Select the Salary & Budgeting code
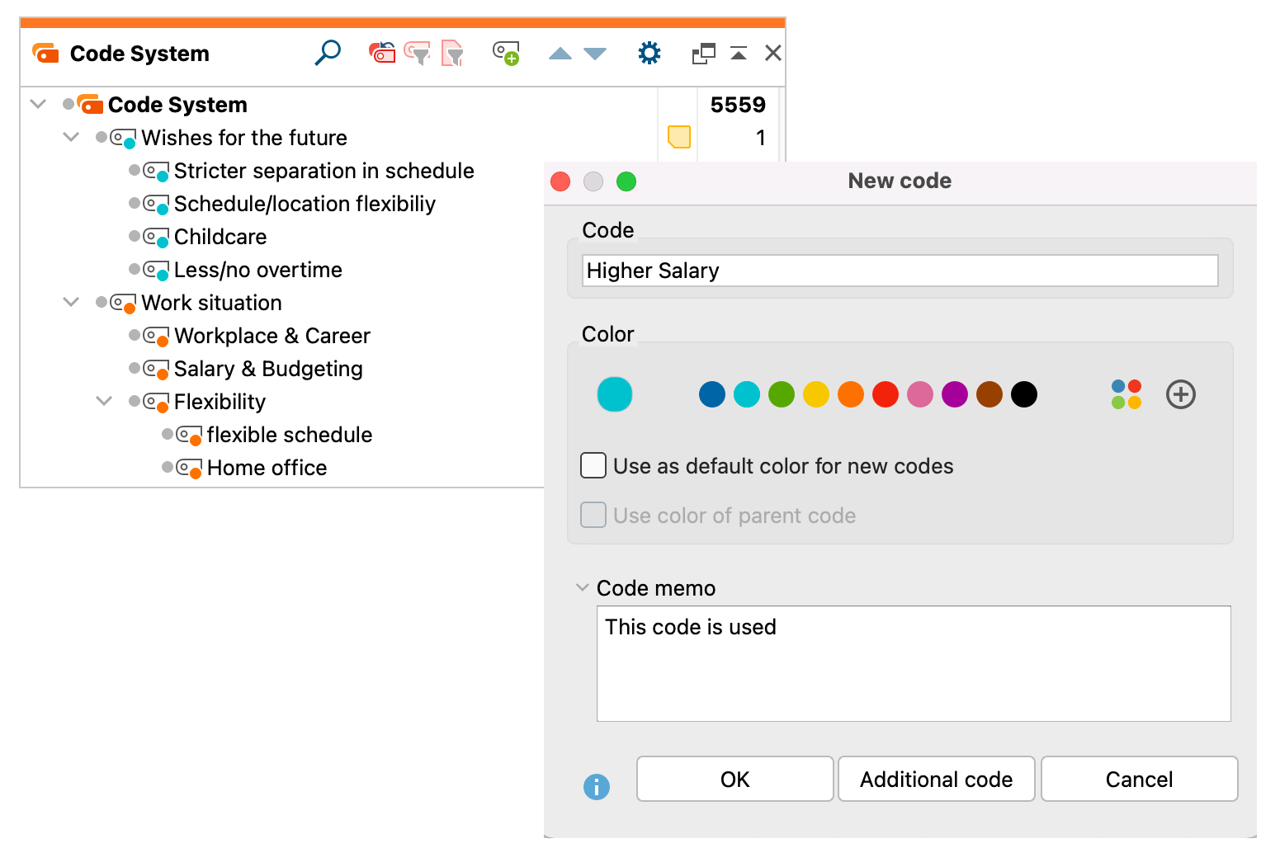This screenshot has width=1280, height=867. coord(267,369)
